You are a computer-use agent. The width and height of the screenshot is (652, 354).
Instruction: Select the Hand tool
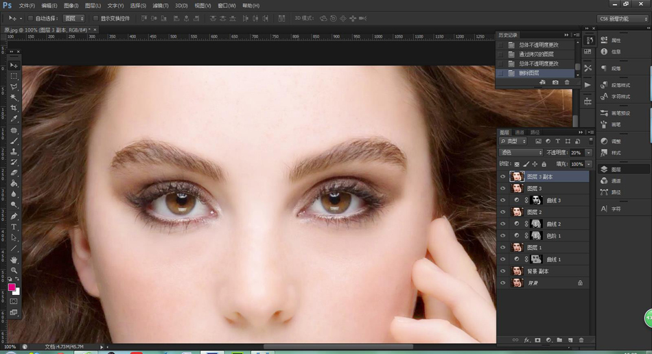point(14,260)
